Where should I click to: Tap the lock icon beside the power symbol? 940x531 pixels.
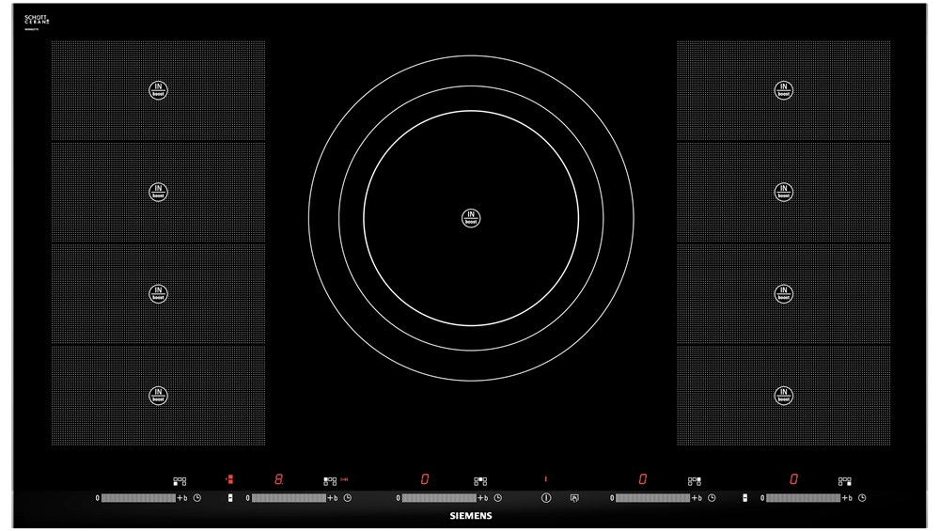[x=575, y=497]
